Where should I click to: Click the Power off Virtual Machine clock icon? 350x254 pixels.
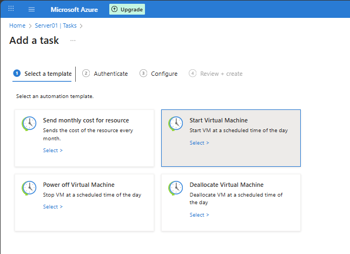(x=29, y=188)
